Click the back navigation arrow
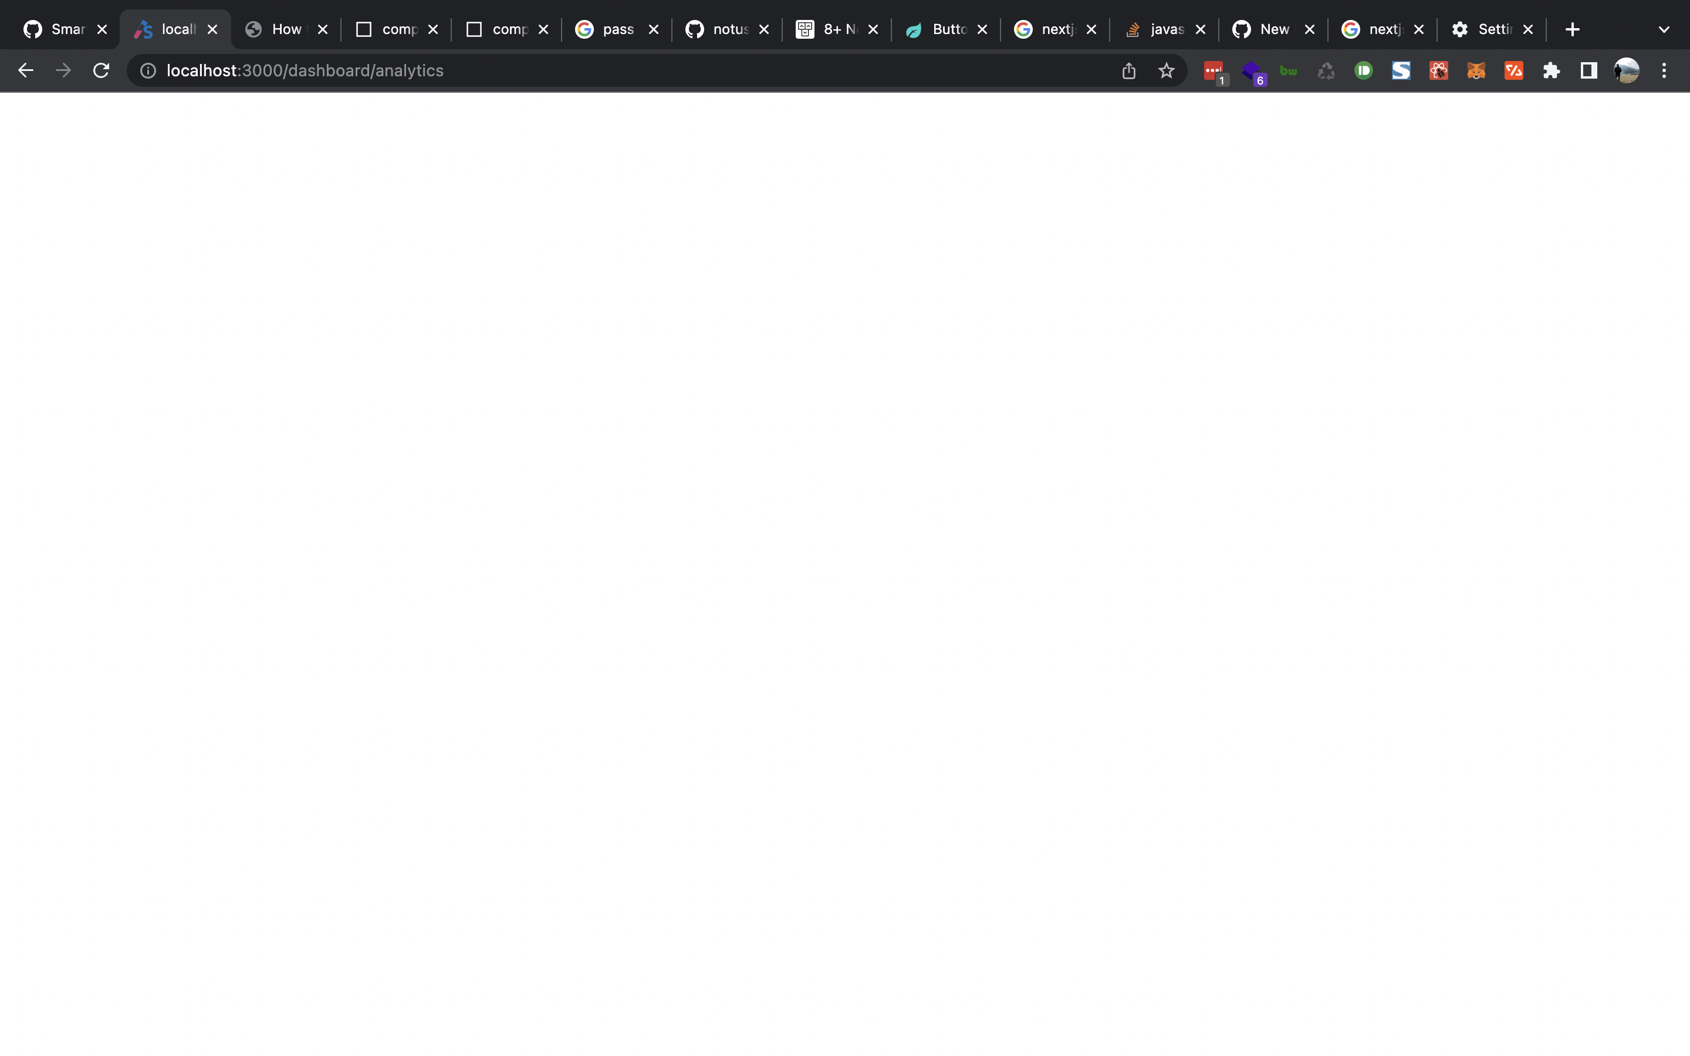 [x=25, y=70]
